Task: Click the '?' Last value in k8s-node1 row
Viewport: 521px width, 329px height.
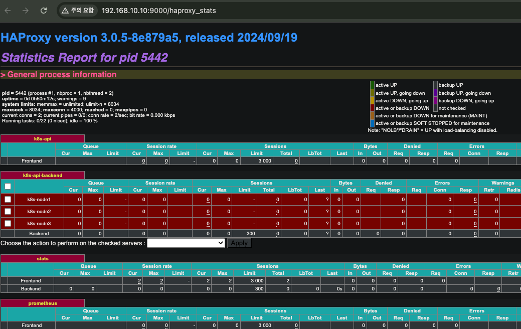Action: coord(327,200)
